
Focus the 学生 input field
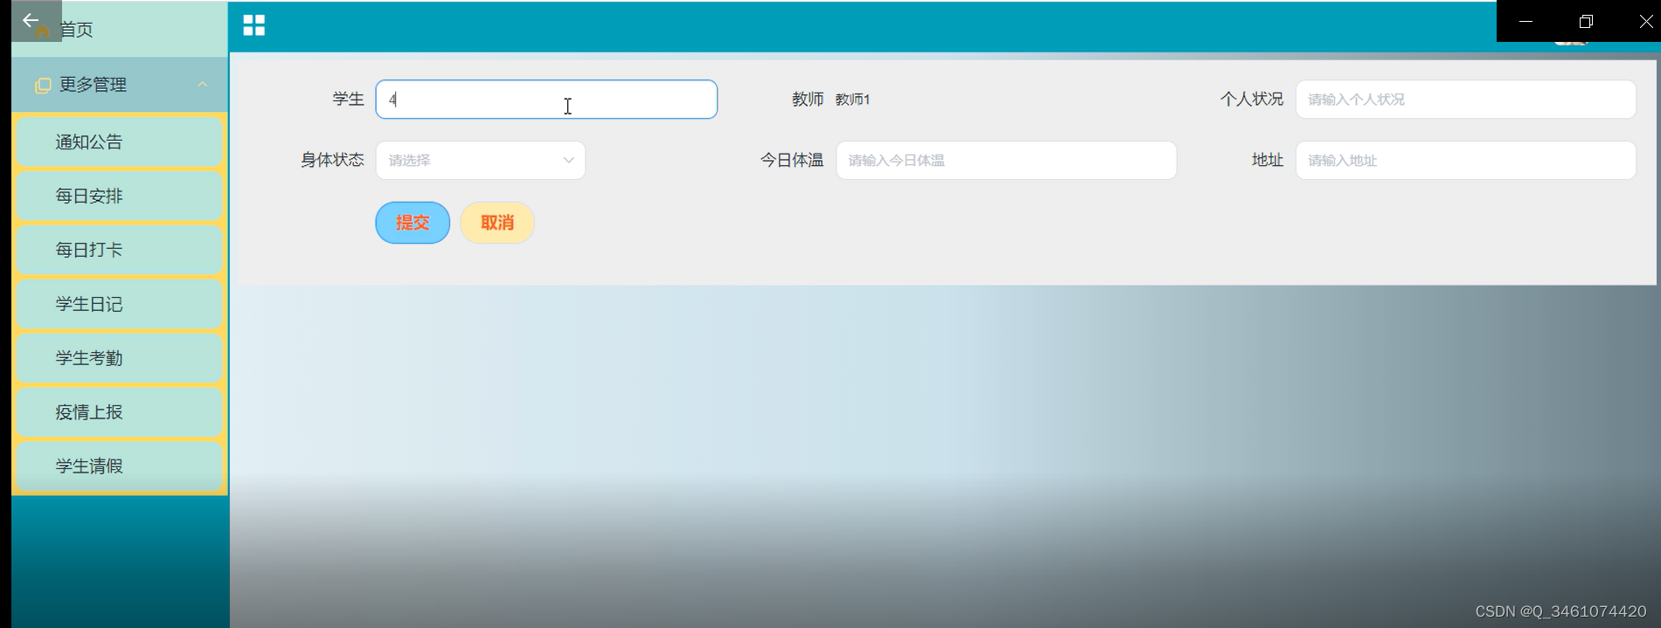[x=546, y=100]
